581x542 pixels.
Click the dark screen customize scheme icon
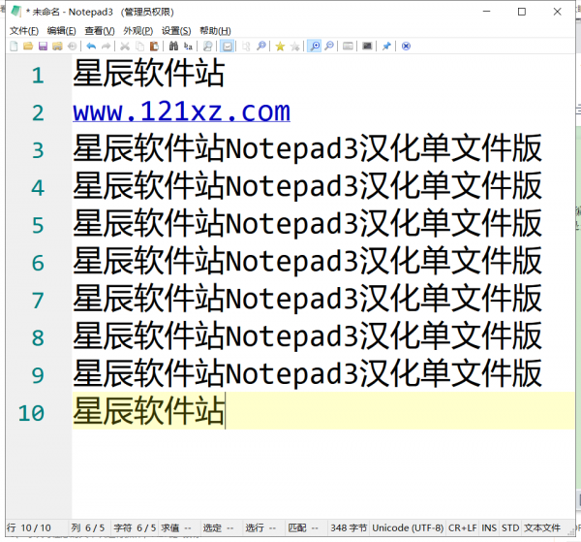[x=367, y=46]
